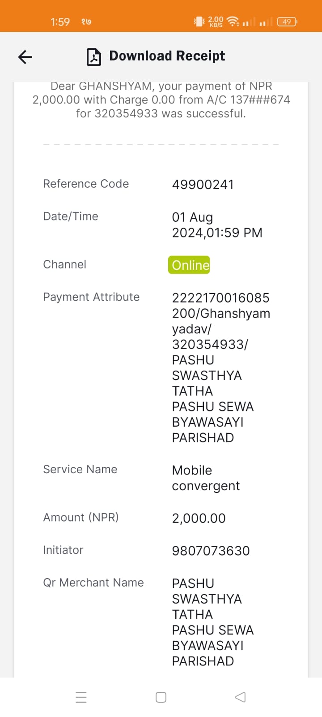Tap the Android recent apps menu icon
This screenshot has width=322, height=717.
pos(81,697)
